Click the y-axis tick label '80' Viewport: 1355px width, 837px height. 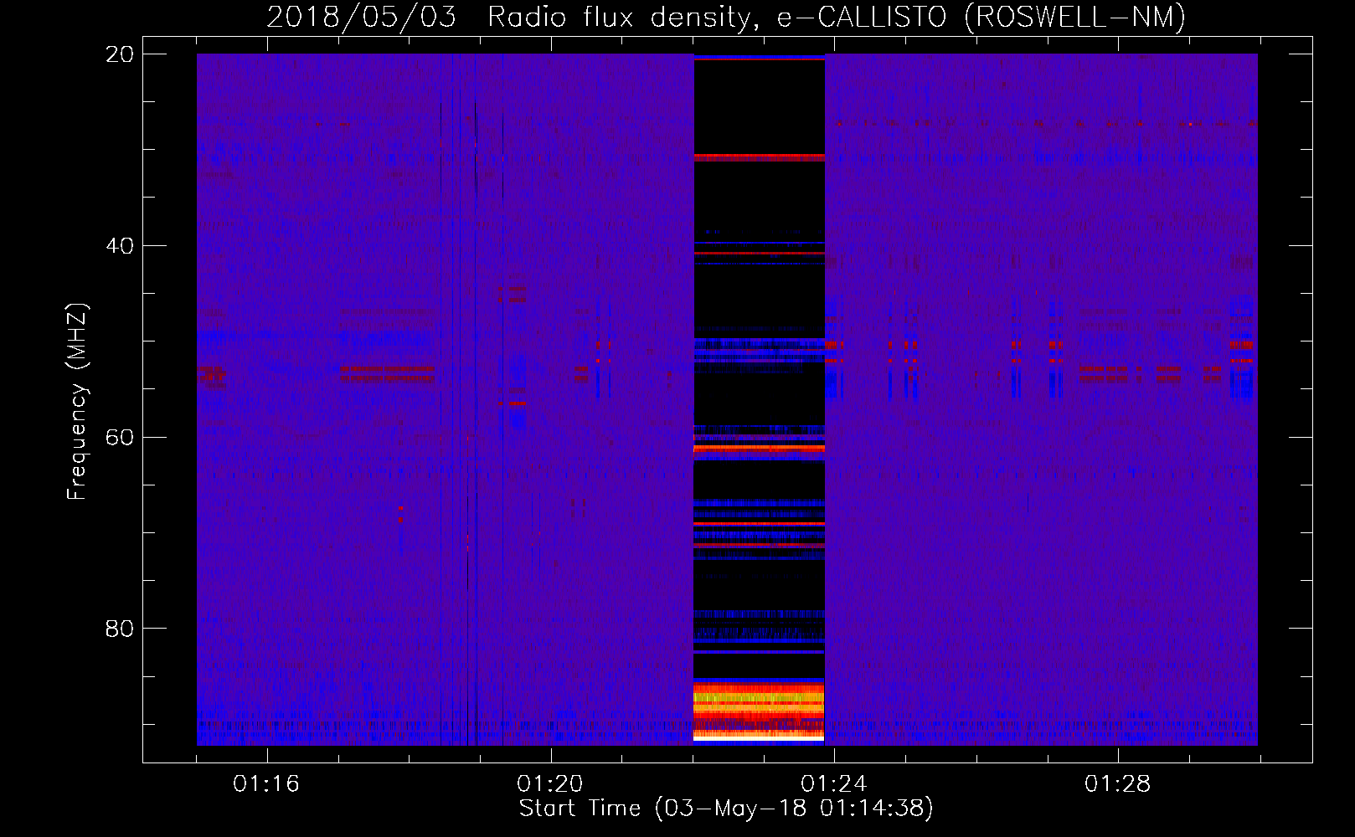point(120,629)
